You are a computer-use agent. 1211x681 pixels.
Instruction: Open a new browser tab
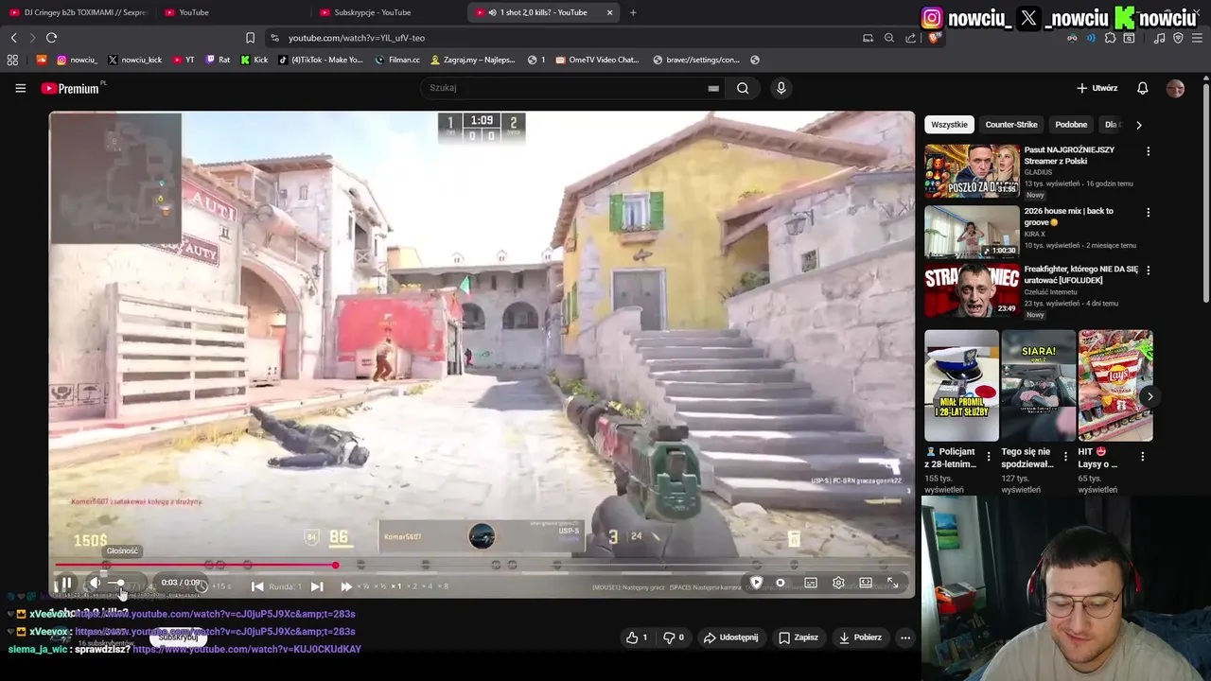click(x=633, y=12)
